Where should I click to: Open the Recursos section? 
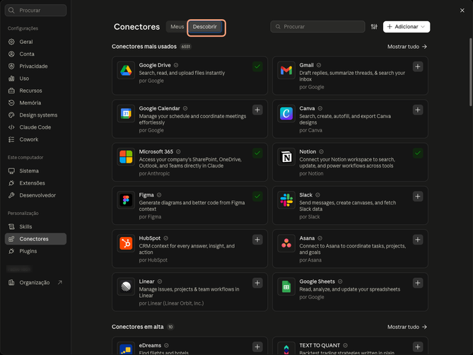pos(35,91)
